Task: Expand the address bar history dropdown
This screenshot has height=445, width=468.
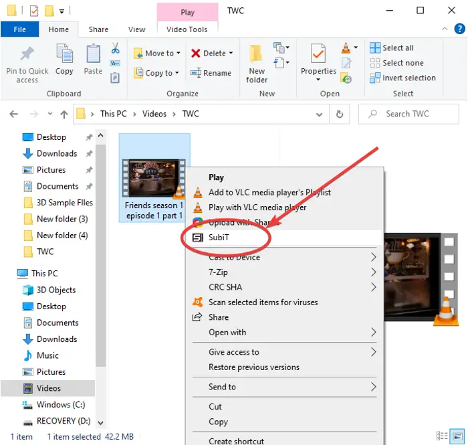Action: pyautogui.click(x=319, y=114)
